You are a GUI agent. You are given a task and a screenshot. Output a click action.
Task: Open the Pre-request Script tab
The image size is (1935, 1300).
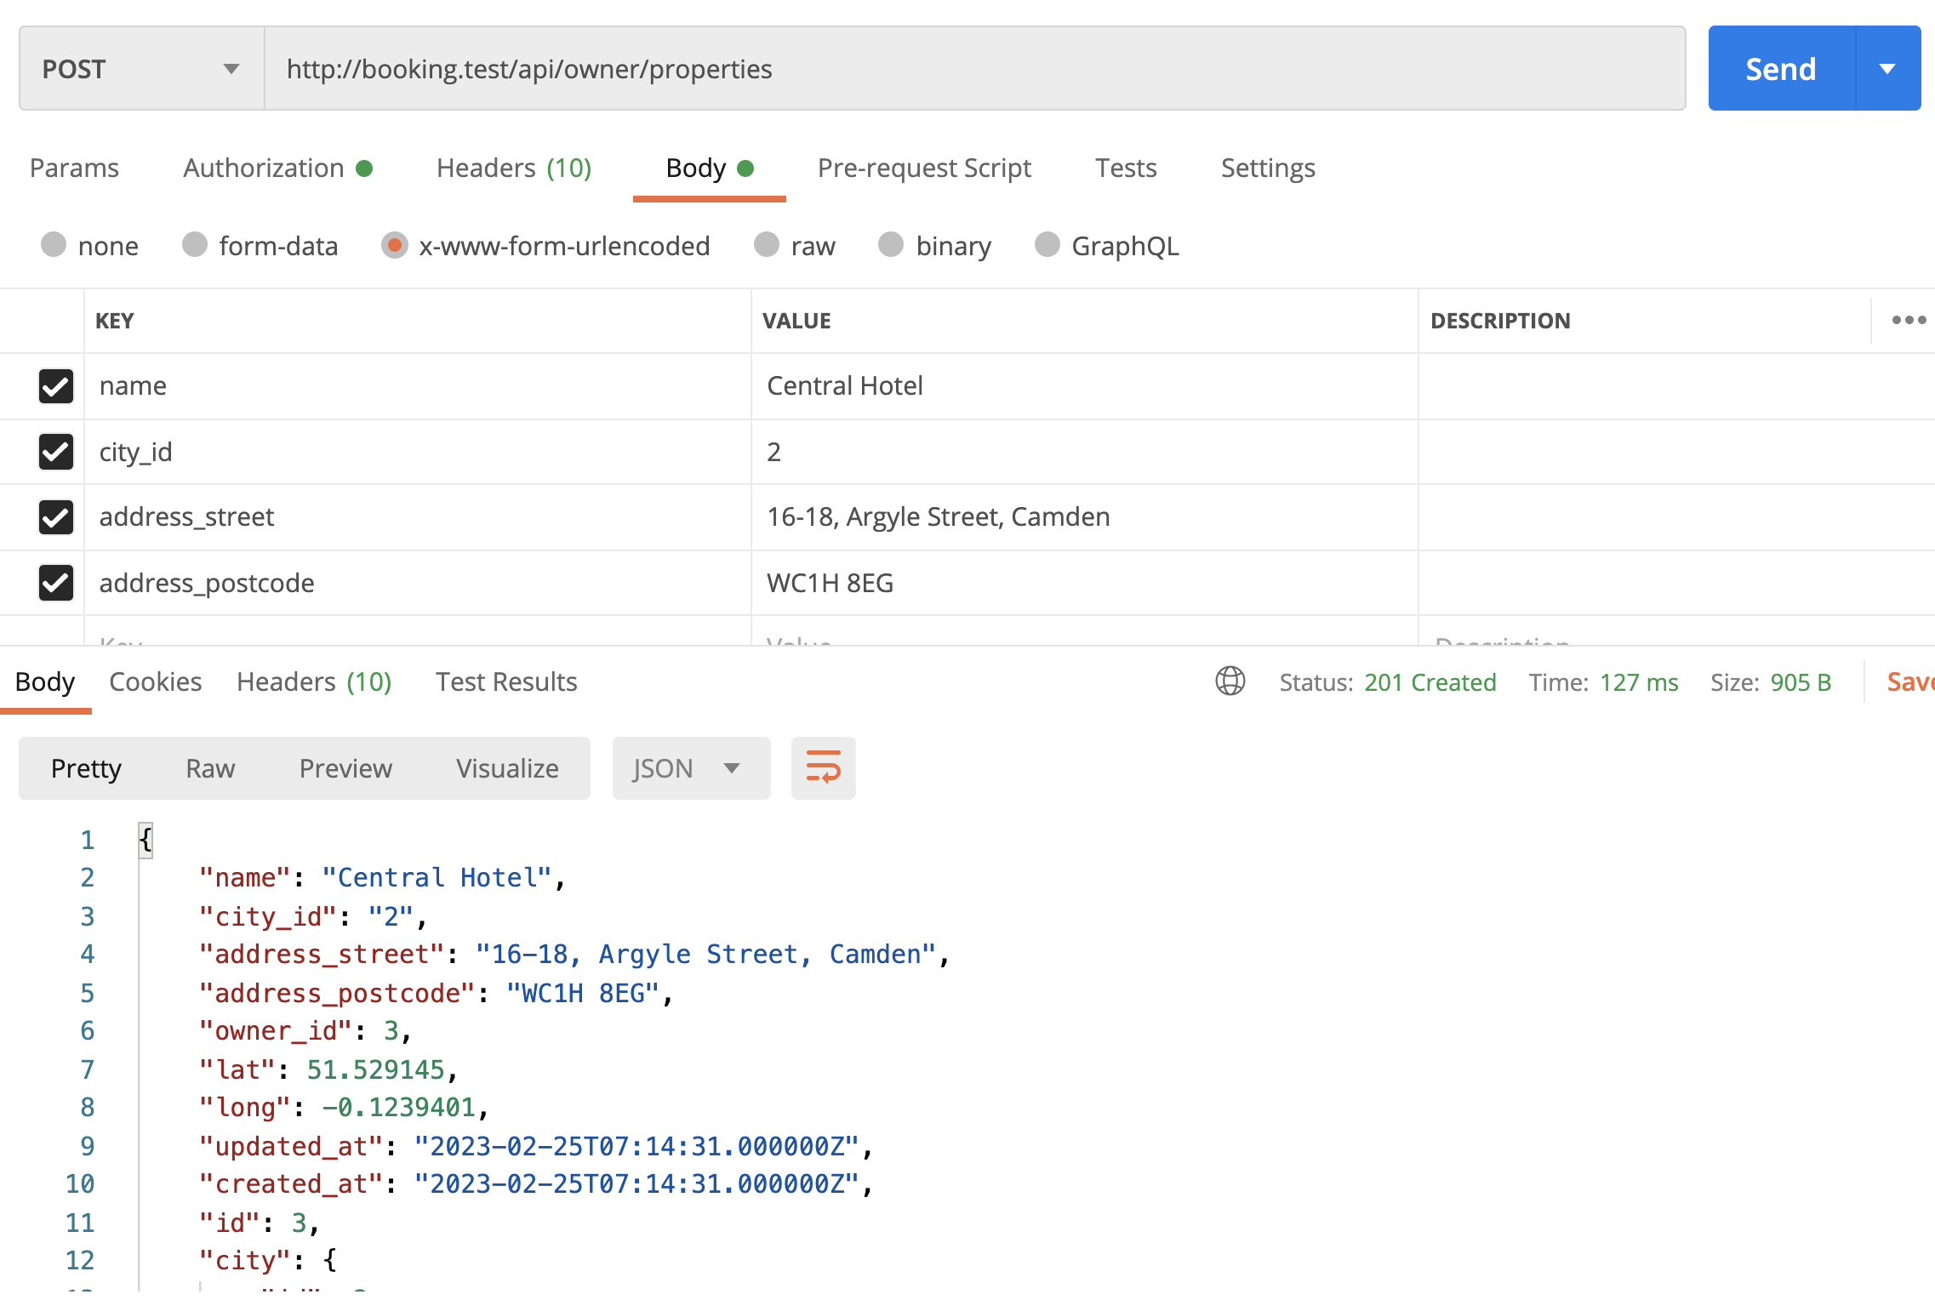point(924,168)
